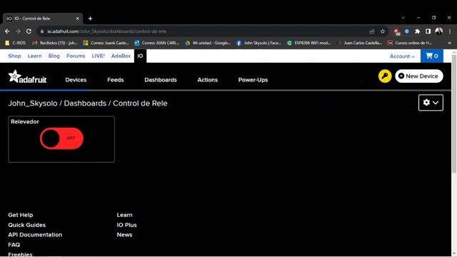Close the IO - Control de Rele tab
The height and width of the screenshot is (257, 457).
point(78,19)
